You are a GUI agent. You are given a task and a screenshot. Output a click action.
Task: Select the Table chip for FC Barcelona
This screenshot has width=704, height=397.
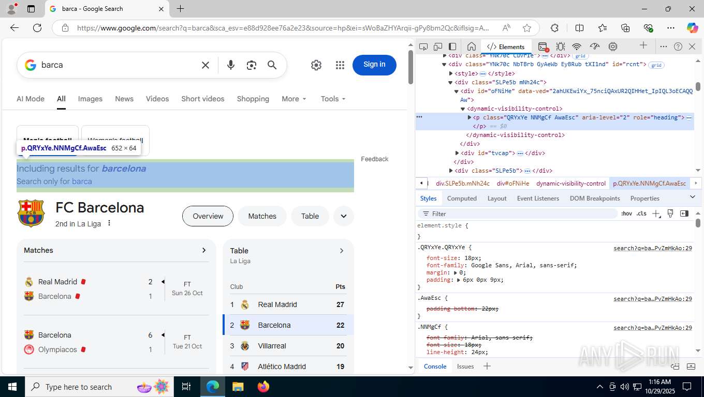pyautogui.click(x=310, y=216)
